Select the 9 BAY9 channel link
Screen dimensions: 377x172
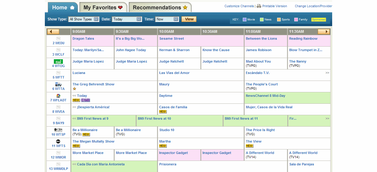(x=59, y=123)
